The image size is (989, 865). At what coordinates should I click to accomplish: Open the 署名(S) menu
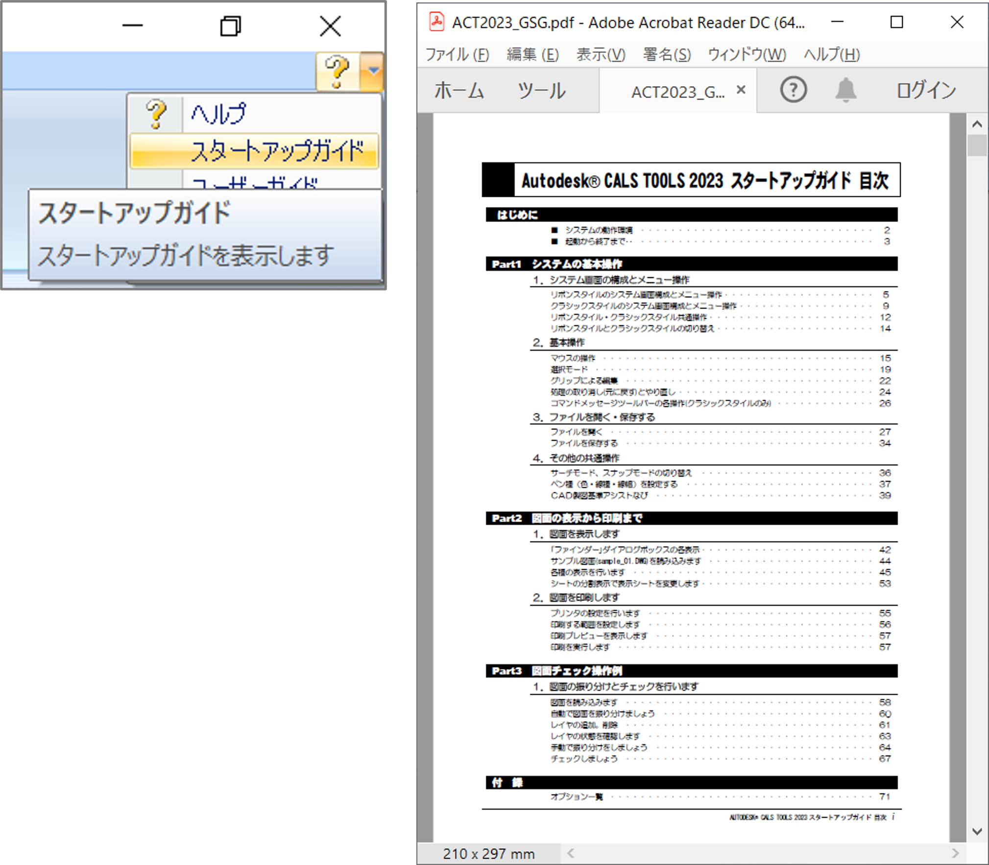[x=666, y=54]
